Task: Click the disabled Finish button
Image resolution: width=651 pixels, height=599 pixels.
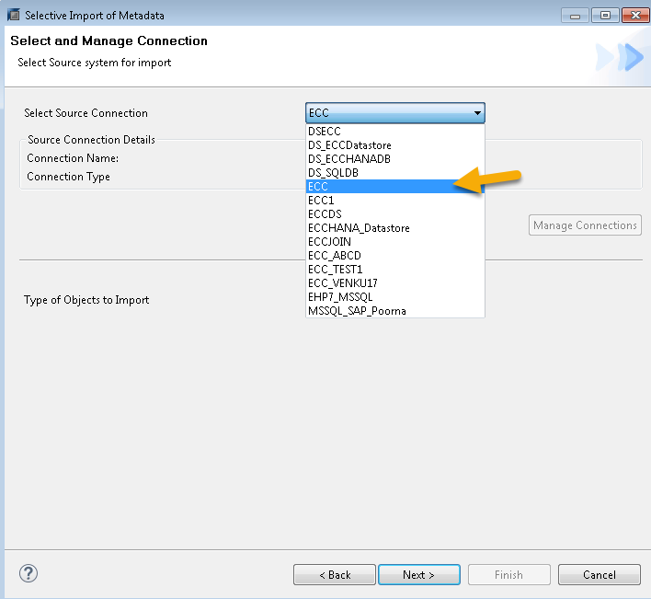Action: (509, 575)
